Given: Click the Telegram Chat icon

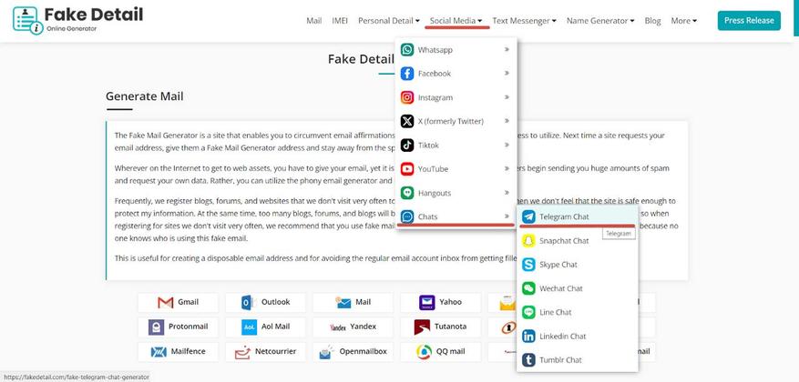Looking at the screenshot, I should point(528,217).
